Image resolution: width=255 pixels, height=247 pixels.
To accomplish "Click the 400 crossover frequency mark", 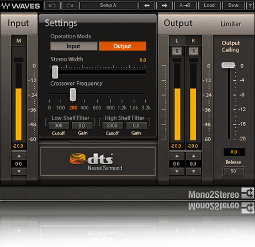I will click(84, 108).
